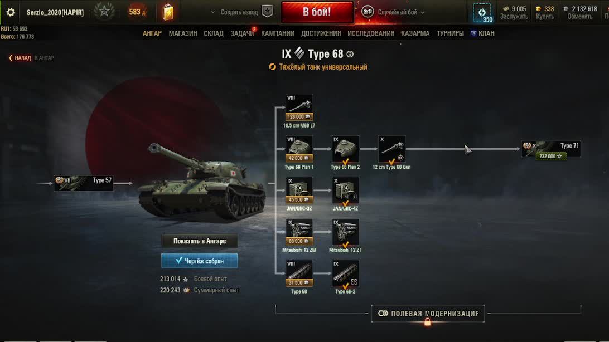
Task: Open the gold gift bag icon
Action: (168, 12)
